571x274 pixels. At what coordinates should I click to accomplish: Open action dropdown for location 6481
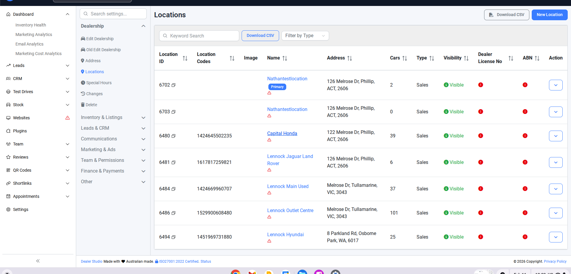tap(556, 162)
